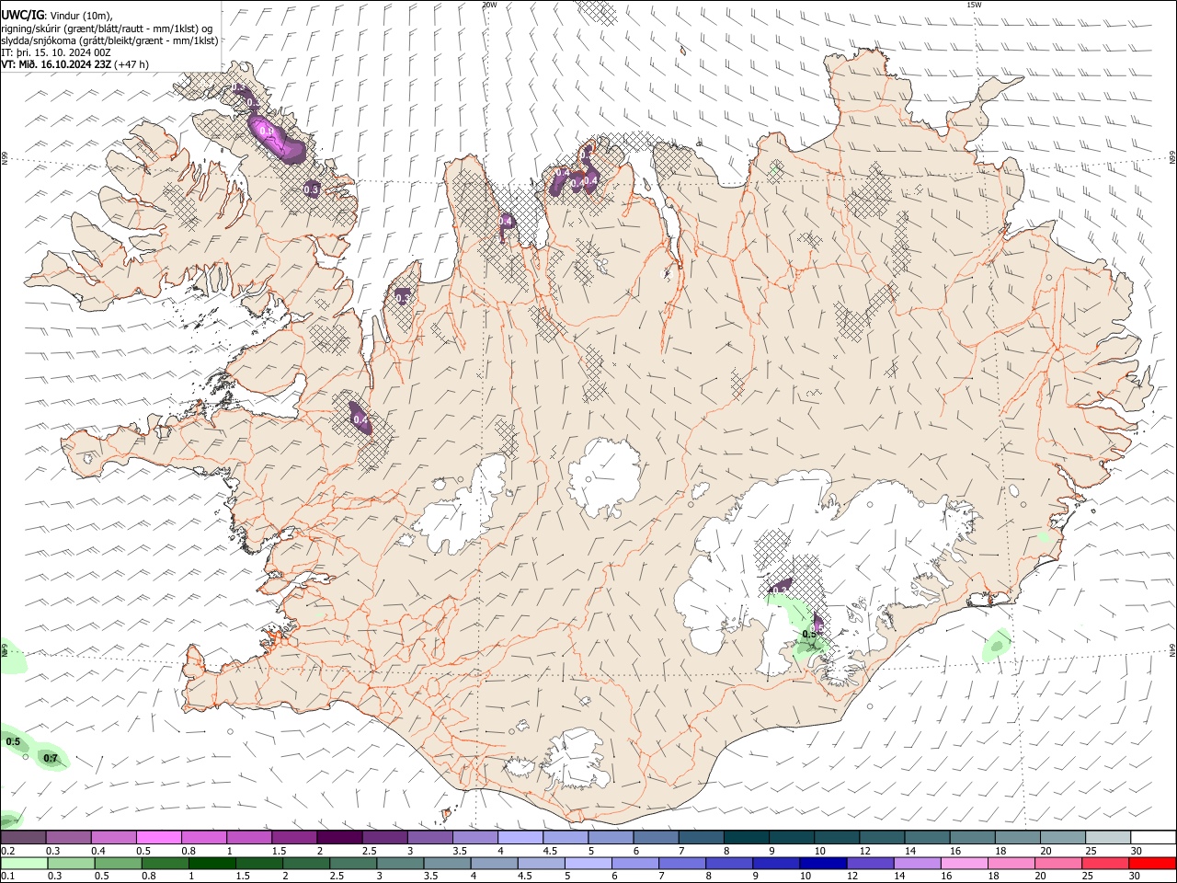Pick the dusky purple 0.2–0.3 snow legend swatch
1177x883 pixels.
pos(23,838)
